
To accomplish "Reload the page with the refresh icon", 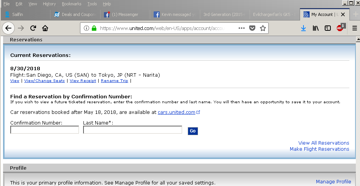I will pos(33,28).
